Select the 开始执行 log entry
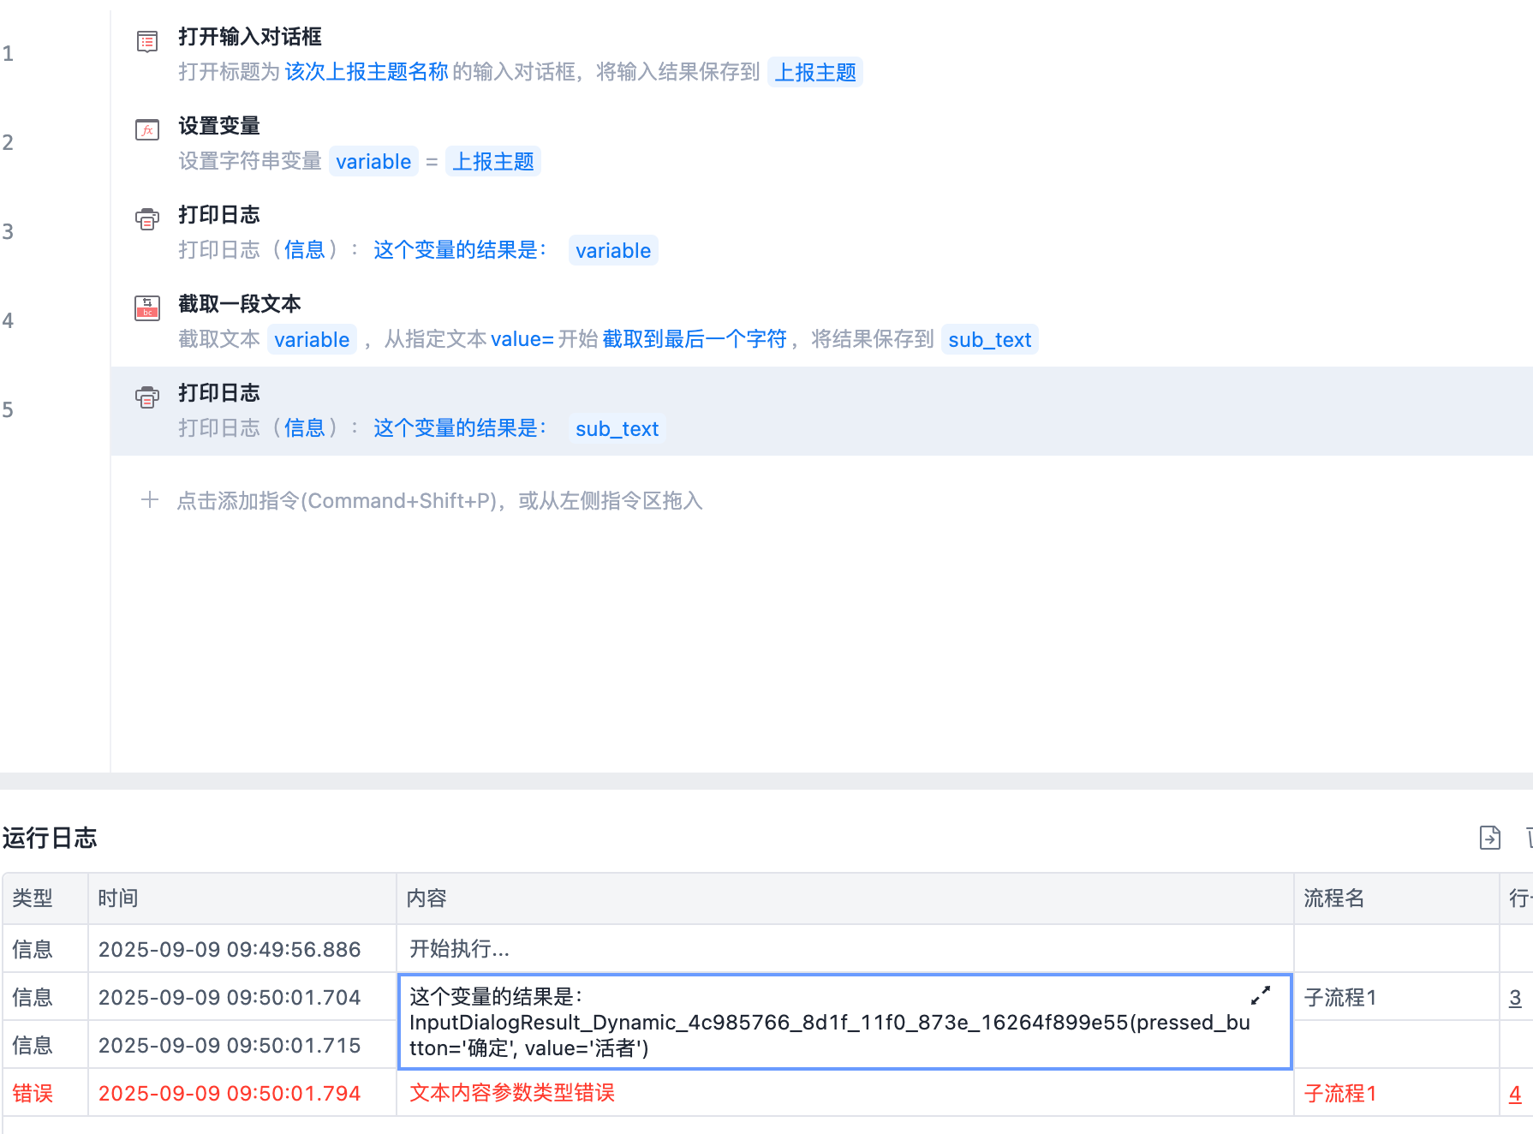 pyautogui.click(x=459, y=949)
